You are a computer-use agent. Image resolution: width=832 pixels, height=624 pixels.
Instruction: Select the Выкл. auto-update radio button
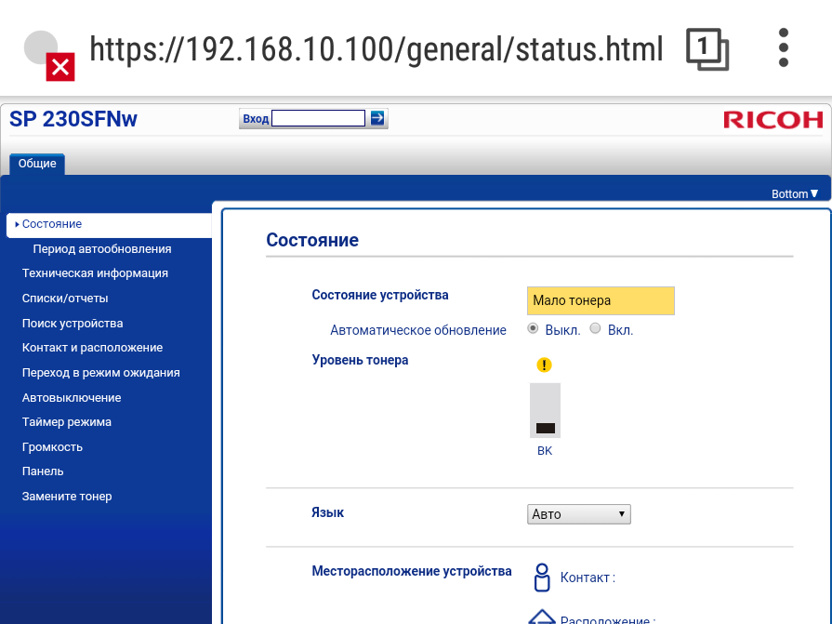[x=533, y=328]
